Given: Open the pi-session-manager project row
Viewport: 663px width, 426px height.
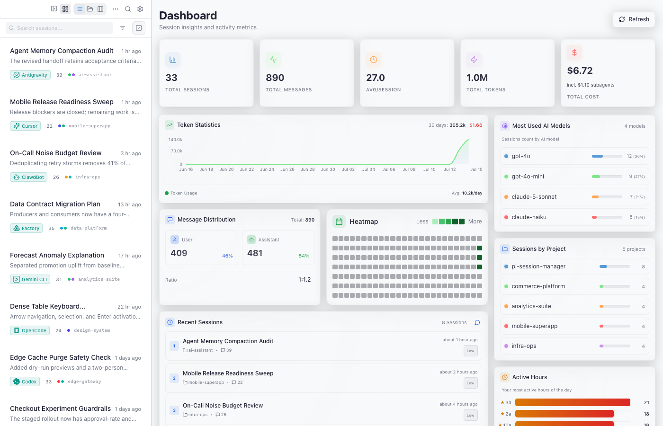Looking at the screenshot, I should tap(574, 266).
